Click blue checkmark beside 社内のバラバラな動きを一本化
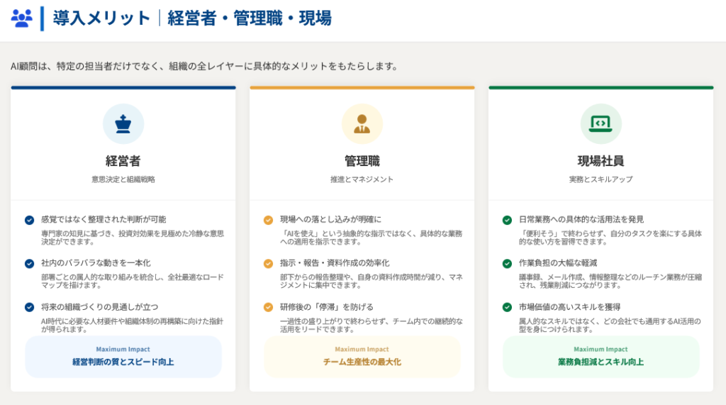726x405 pixels. click(x=29, y=263)
